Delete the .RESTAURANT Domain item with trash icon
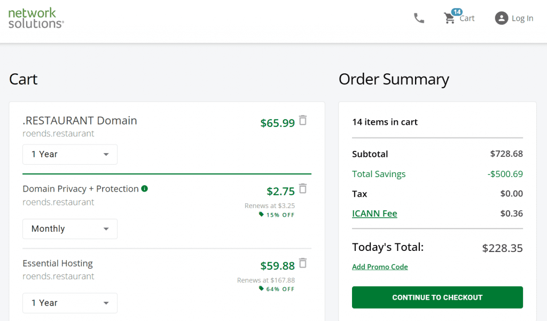Screen dimensions: 547x321 click(x=303, y=120)
